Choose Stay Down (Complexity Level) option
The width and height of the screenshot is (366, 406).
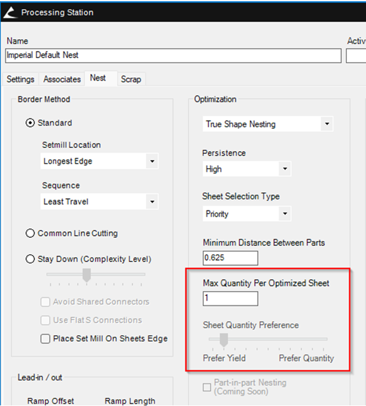(31, 259)
